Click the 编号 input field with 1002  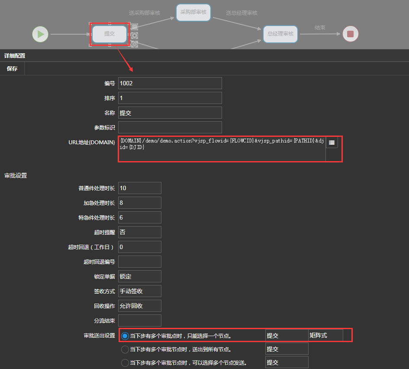(170, 83)
